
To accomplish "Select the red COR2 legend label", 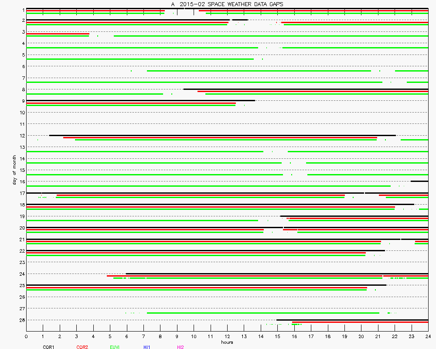I will (82, 347).
